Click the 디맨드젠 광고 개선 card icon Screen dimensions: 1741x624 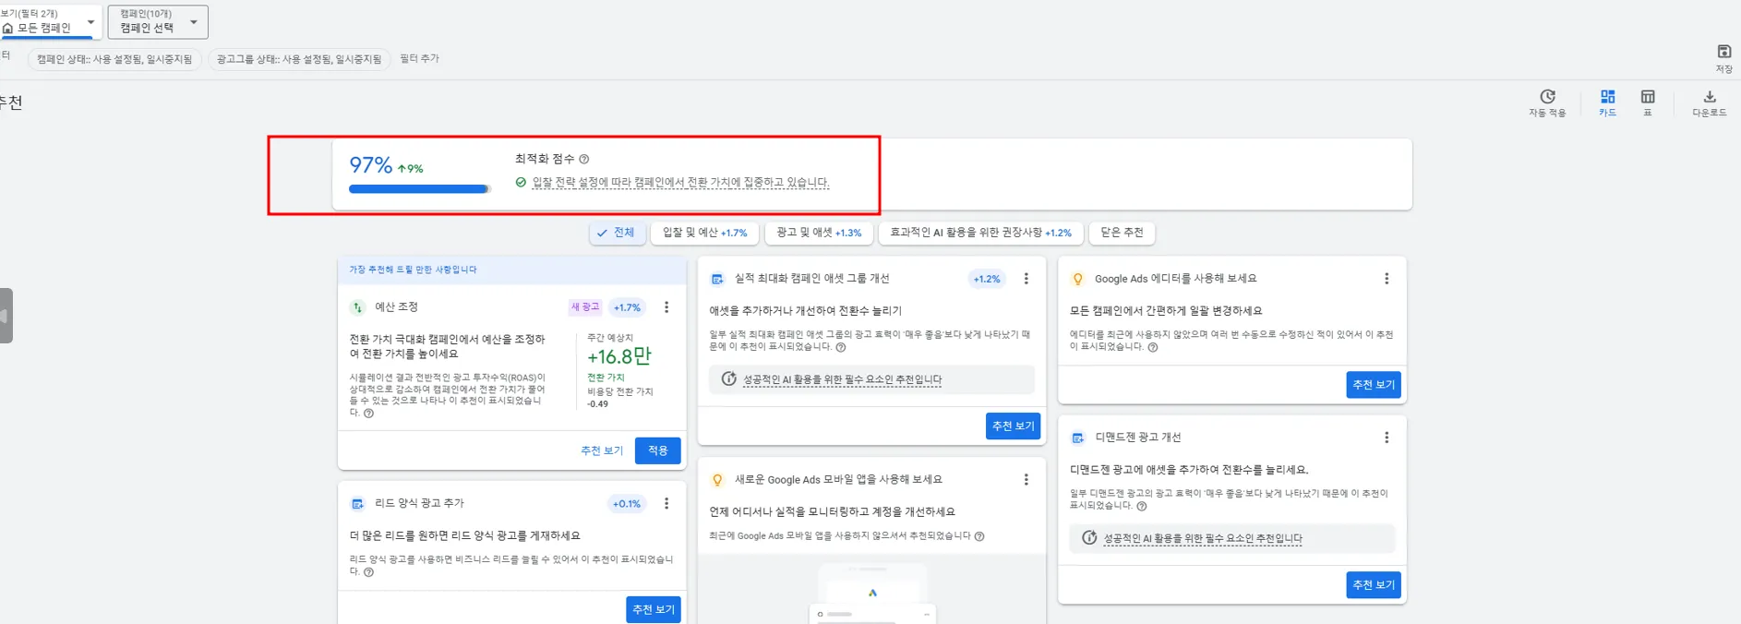coord(1077,438)
